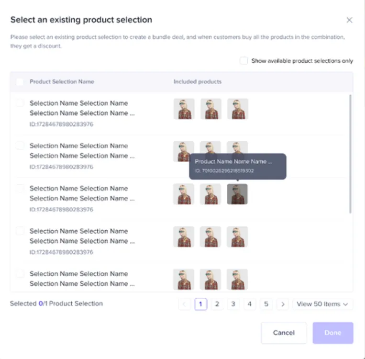Click second product thumbnail in fourth row
The height and width of the screenshot is (359, 365).
click(x=210, y=236)
